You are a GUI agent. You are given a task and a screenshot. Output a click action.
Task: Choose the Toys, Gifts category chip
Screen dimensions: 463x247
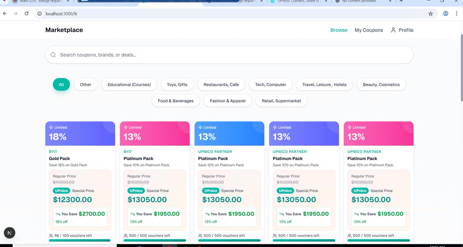177,85
